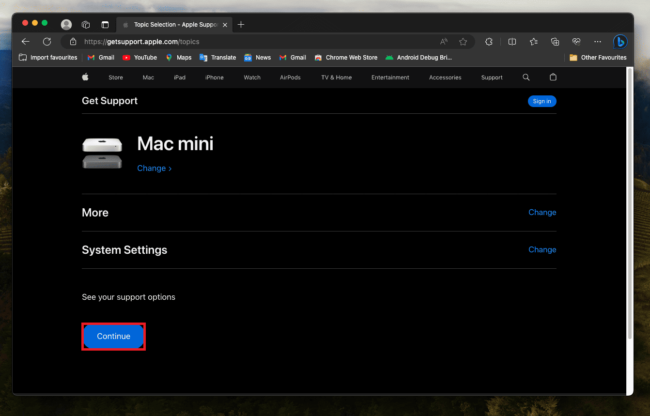Open the iPad menu
Viewport: 650px width, 416px height.
[180, 77]
